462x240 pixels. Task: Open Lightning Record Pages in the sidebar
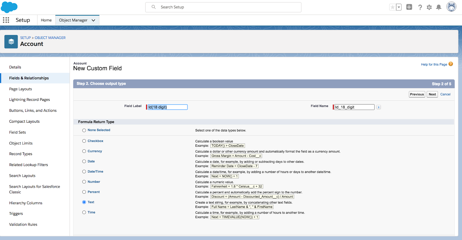[29, 100]
